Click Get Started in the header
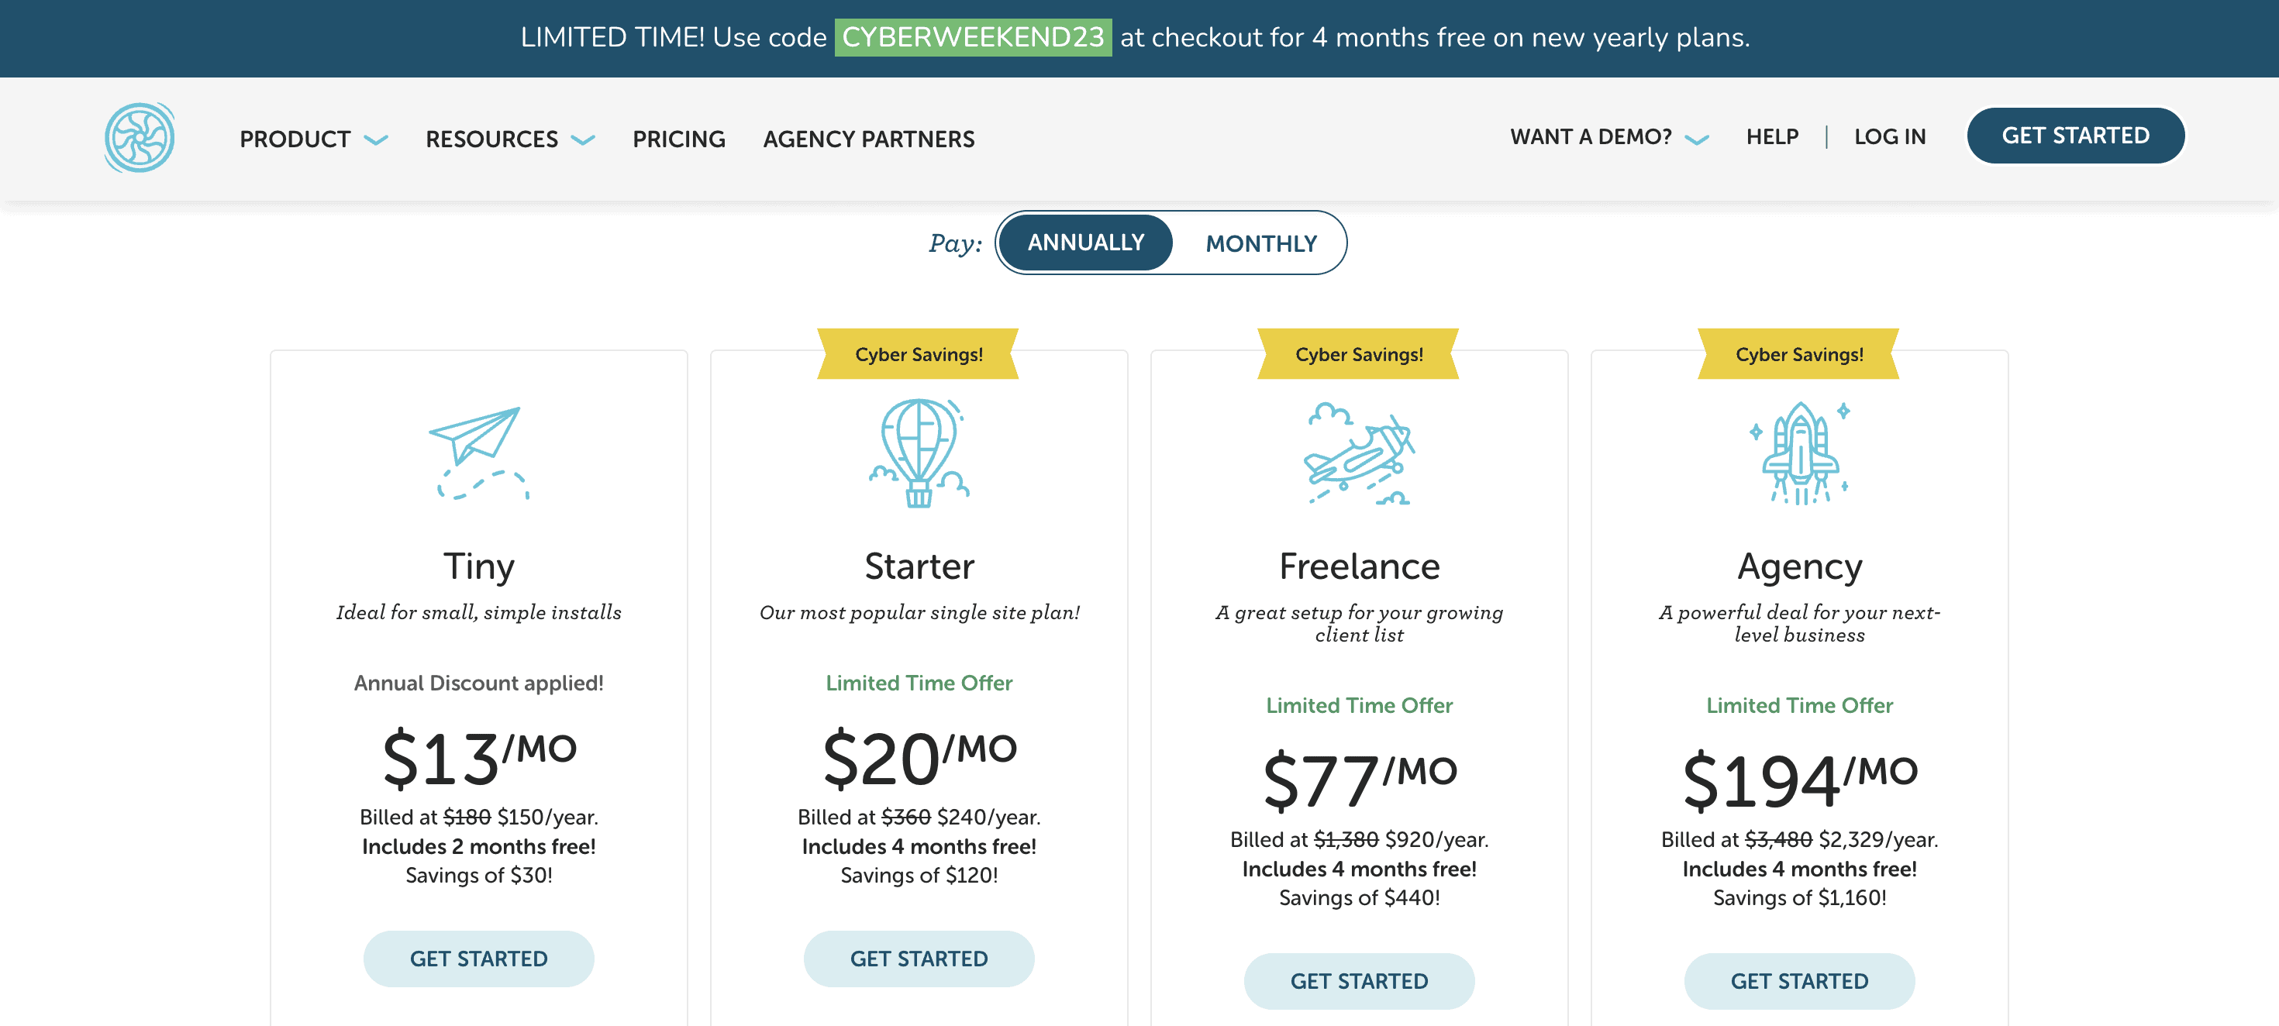This screenshot has width=2279, height=1026. click(2074, 136)
